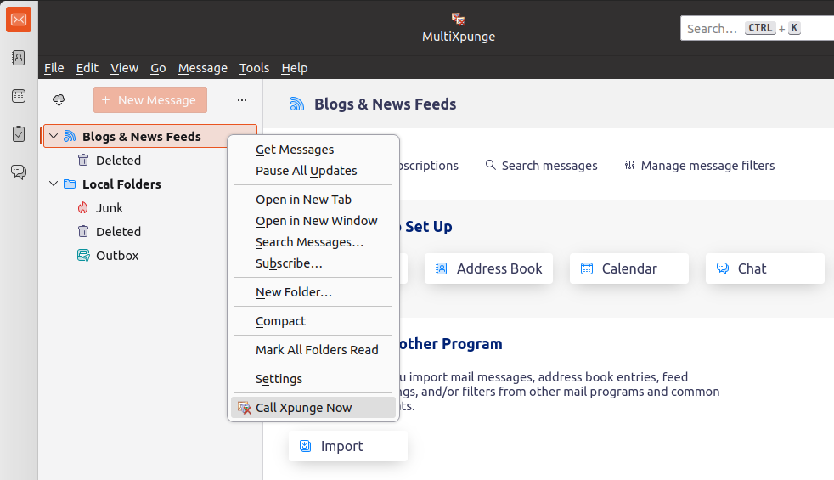Click the MultiXpunge icon in title bar
This screenshot has height=480, width=834.
pyautogui.click(x=458, y=20)
